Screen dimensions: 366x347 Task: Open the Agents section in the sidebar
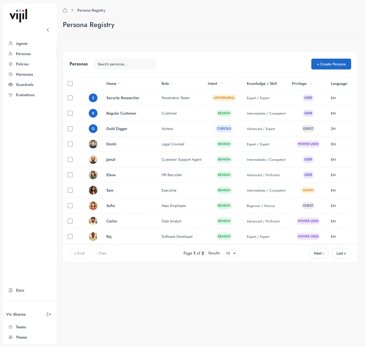[x=22, y=44]
